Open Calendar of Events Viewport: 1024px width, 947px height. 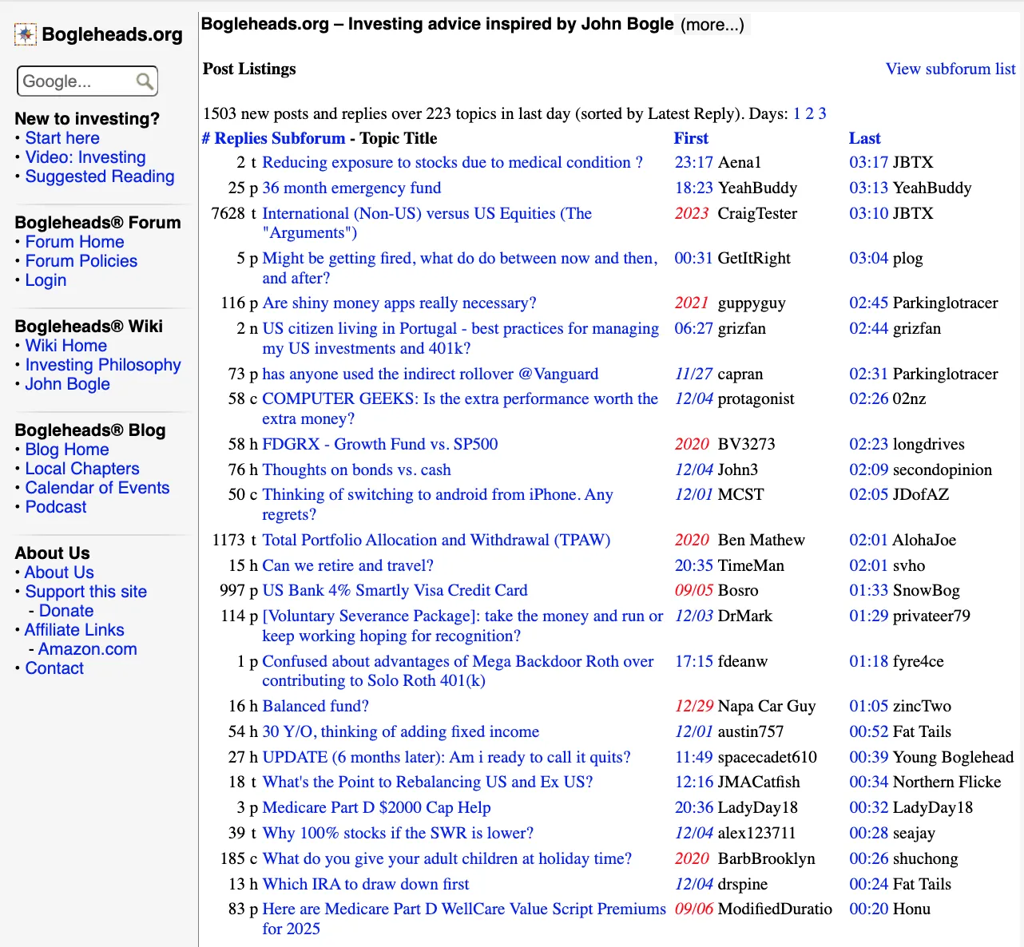click(x=97, y=488)
